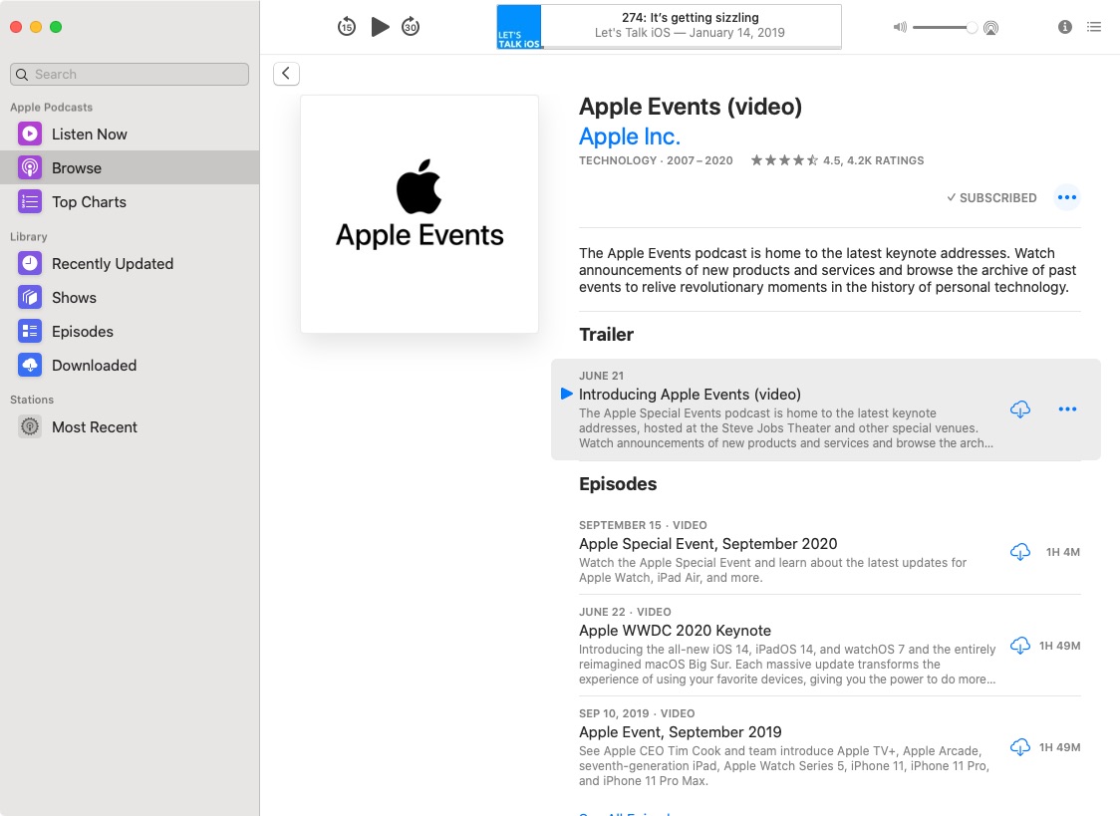Click the Top Charts list icon
Image resolution: width=1120 pixels, height=816 pixels.
click(x=30, y=202)
